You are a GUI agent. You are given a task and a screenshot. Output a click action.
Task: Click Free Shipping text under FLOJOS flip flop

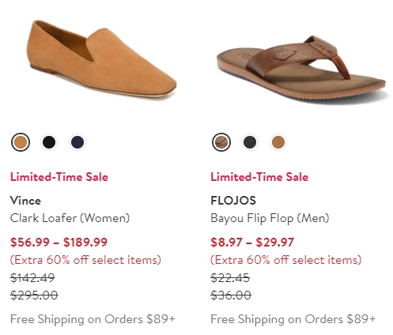(x=293, y=319)
